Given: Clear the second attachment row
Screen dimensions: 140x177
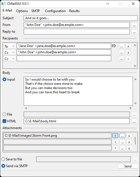Looking at the screenshot, I should [x=129, y=142].
